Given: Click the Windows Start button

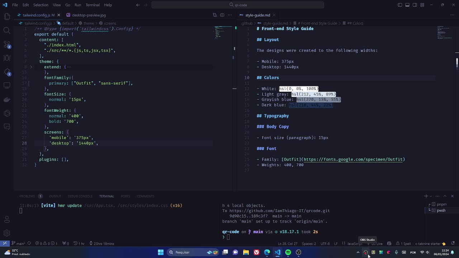Looking at the screenshot, I should coord(161,252).
